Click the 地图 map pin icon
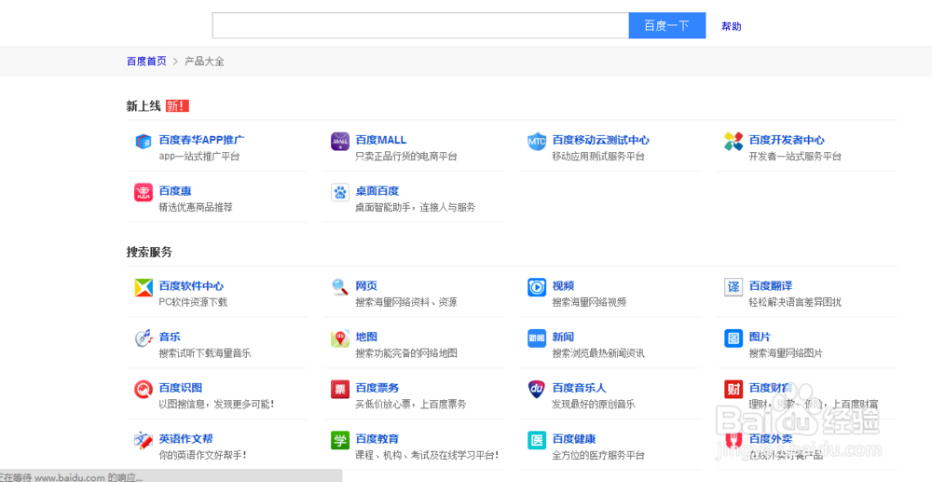Screen dimensions: 932x482 point(340,338)
